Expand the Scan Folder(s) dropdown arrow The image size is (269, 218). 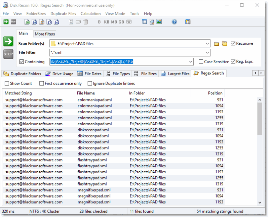[x=207, y=44]
